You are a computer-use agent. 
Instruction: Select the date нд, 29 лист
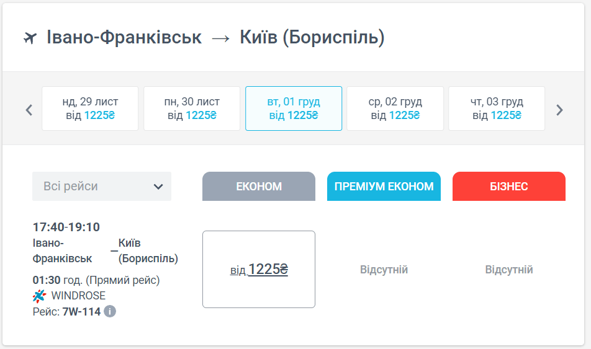tap(90, 108)
